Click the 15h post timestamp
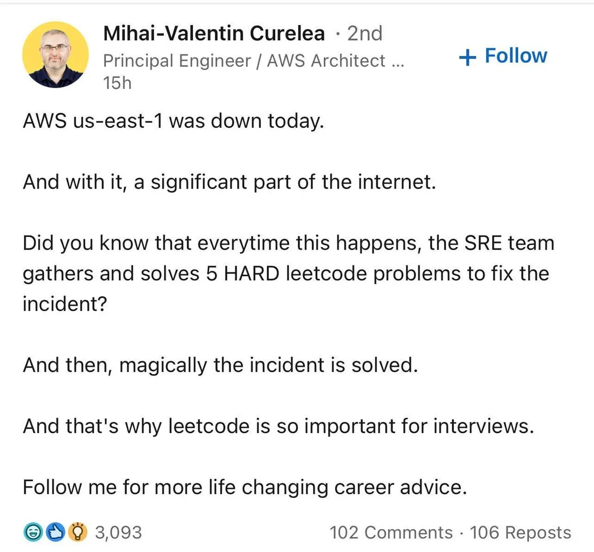The image size is (594, 552). pyautogui.click(x=117, y=83)
